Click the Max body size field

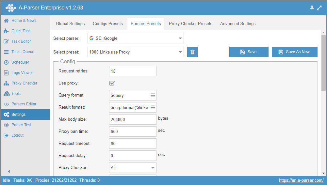[x=133, y=119]
